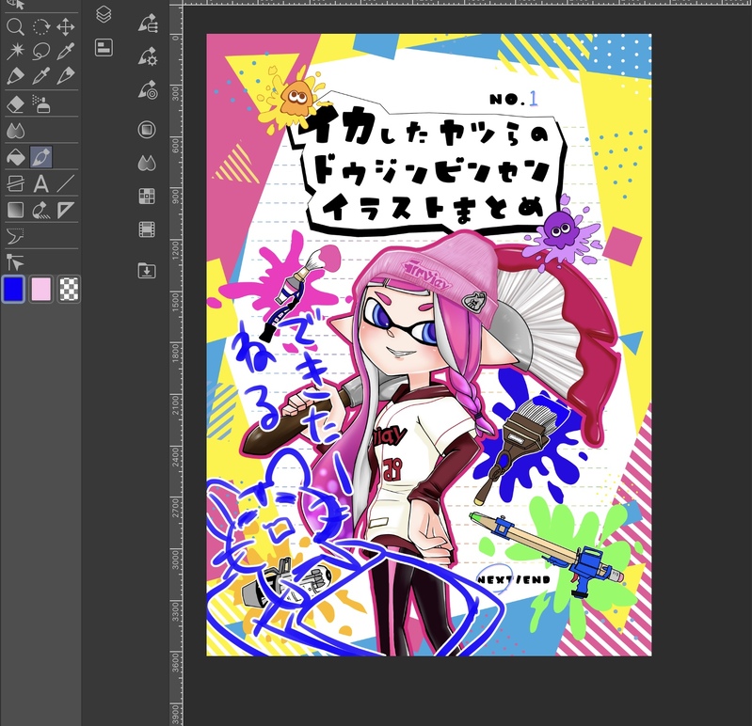Select the Balloon speech tool

[x=15, y=236]
